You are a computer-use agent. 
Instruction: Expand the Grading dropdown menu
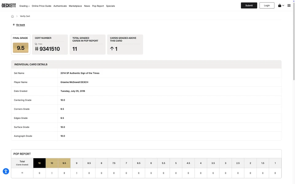pos(24,6)
